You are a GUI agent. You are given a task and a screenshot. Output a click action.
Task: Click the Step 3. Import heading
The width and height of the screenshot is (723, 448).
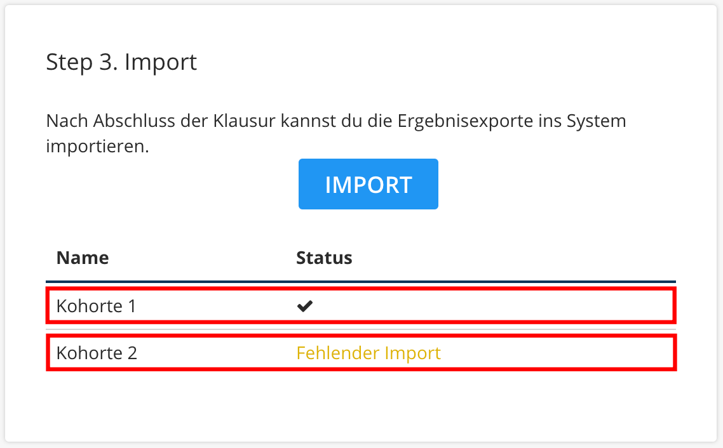pyautogui.click(x=121, y=62)
